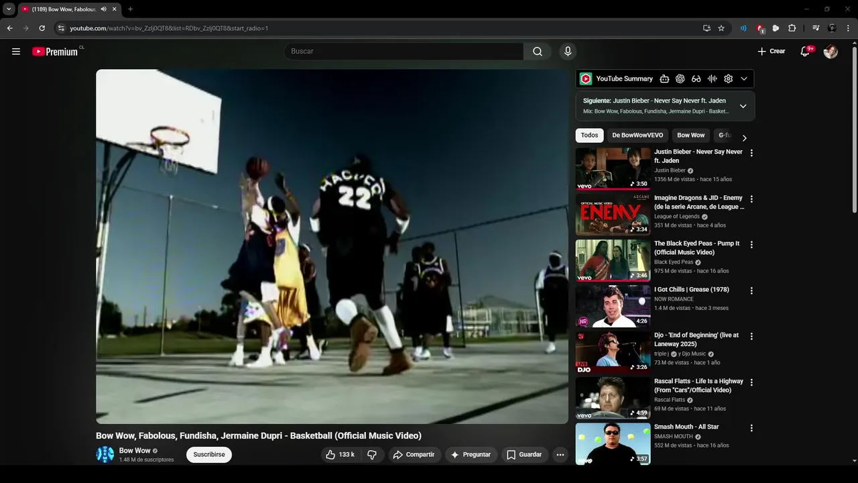Click the ChatGPT icon in YouTube Summary
The image size is (858, 483).
680,78
